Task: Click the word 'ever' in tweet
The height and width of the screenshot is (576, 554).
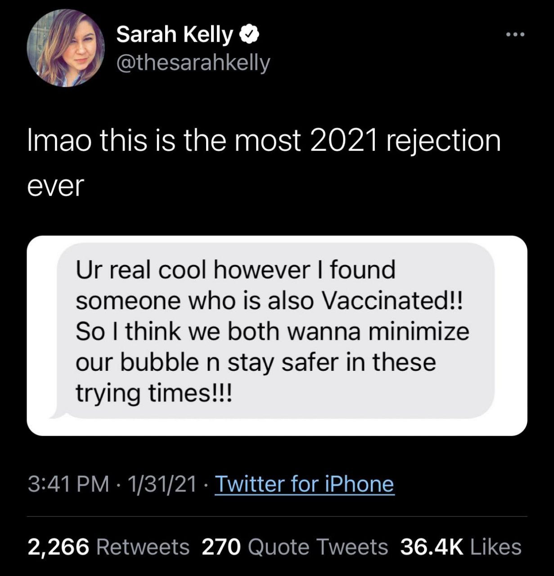Action: [56, 186]
